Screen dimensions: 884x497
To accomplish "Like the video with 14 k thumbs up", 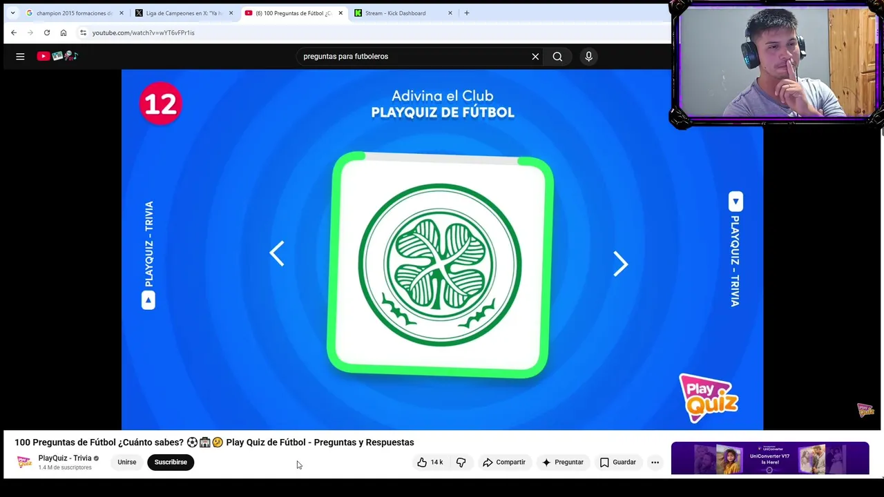I will click(x=430, y=462).
